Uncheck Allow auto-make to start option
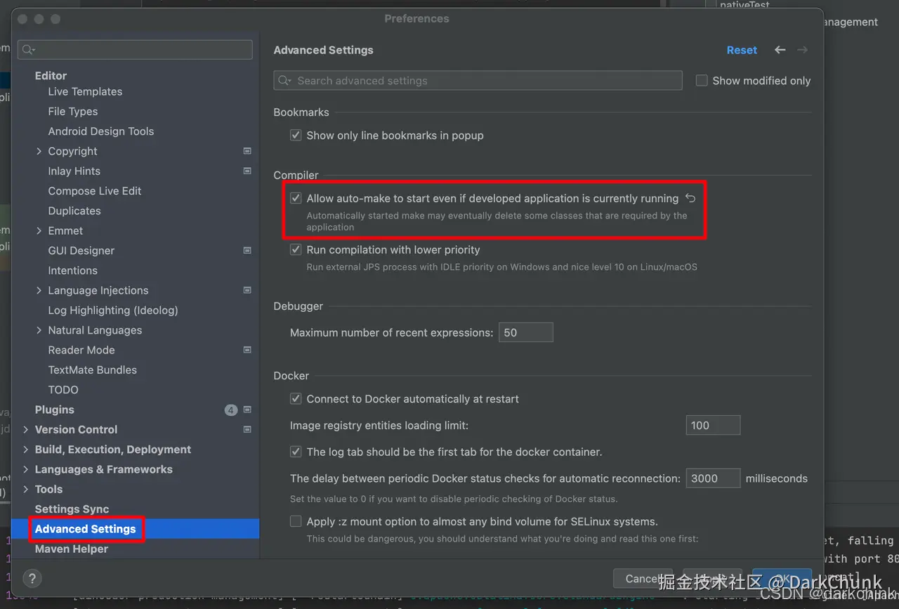Image resolution: width=899 pixels, height=609 pixels. [296, 199]
